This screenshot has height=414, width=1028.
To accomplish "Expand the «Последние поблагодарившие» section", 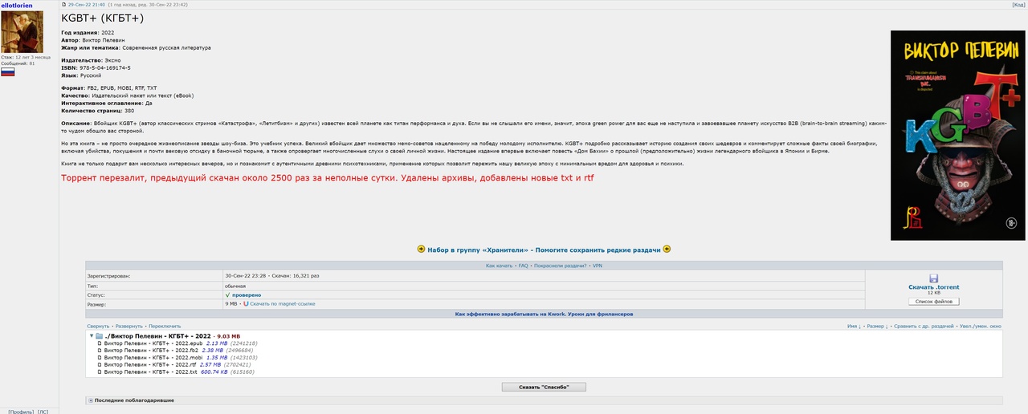I will click(x=90, y=400).
